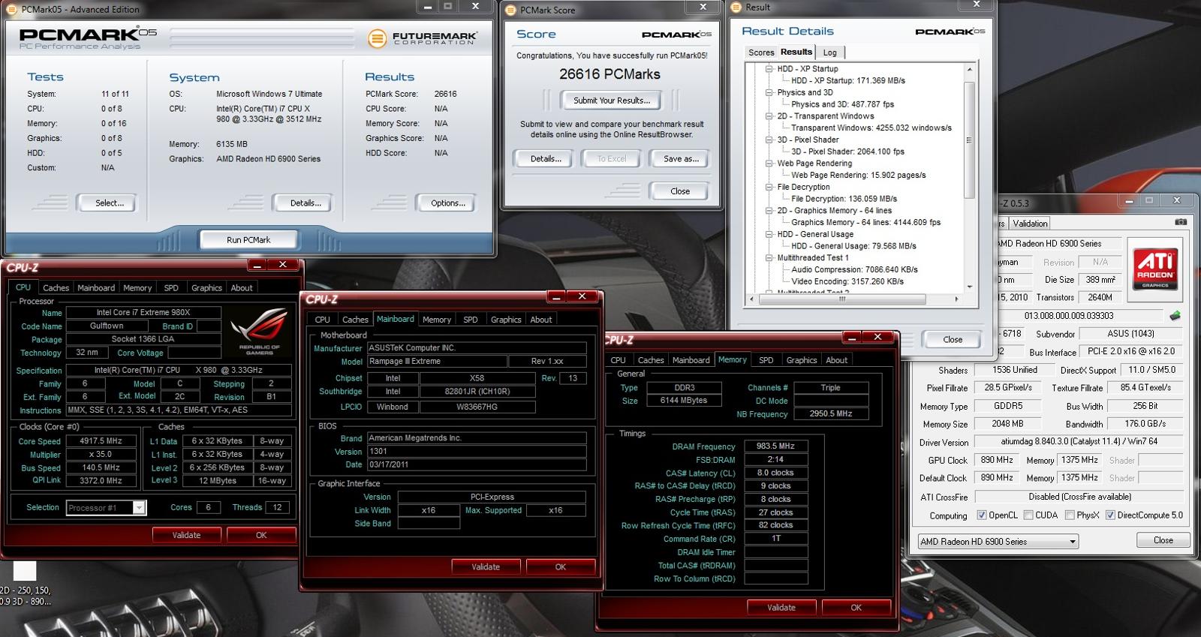Toggle the CUDA checkbox in GPU-Z

coord(1028,515)
